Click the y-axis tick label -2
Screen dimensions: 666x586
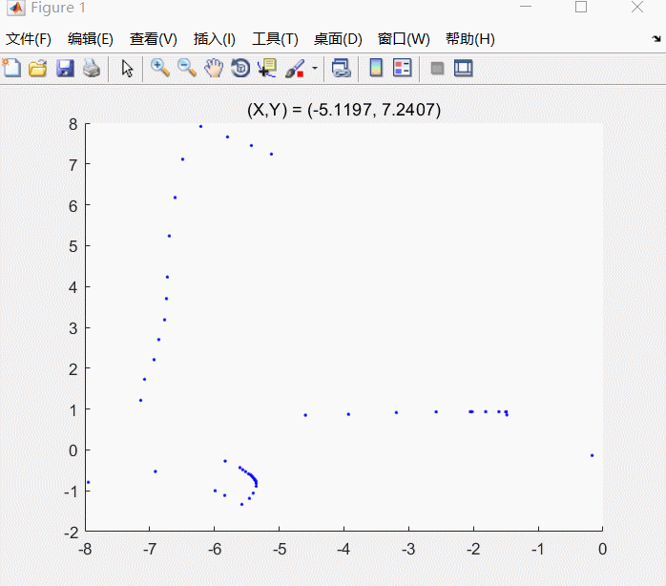coord(71,532)
